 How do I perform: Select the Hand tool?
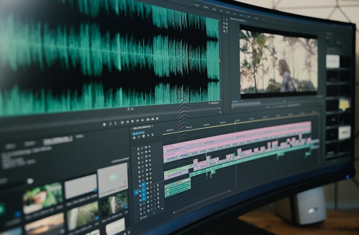pos(224,31)
